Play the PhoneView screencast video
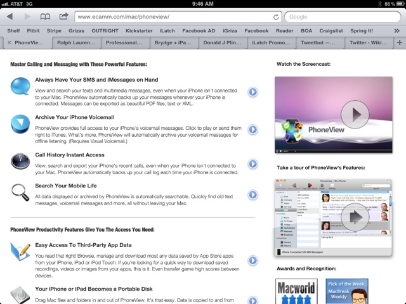The height and width of the screenshot is (304, 406). pyautogui.click(x=355, y=115)
